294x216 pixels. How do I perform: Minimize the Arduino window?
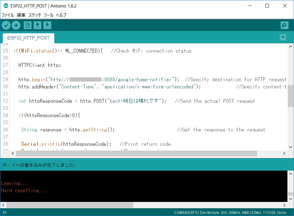pyautogui.click(x=250, y=6)
